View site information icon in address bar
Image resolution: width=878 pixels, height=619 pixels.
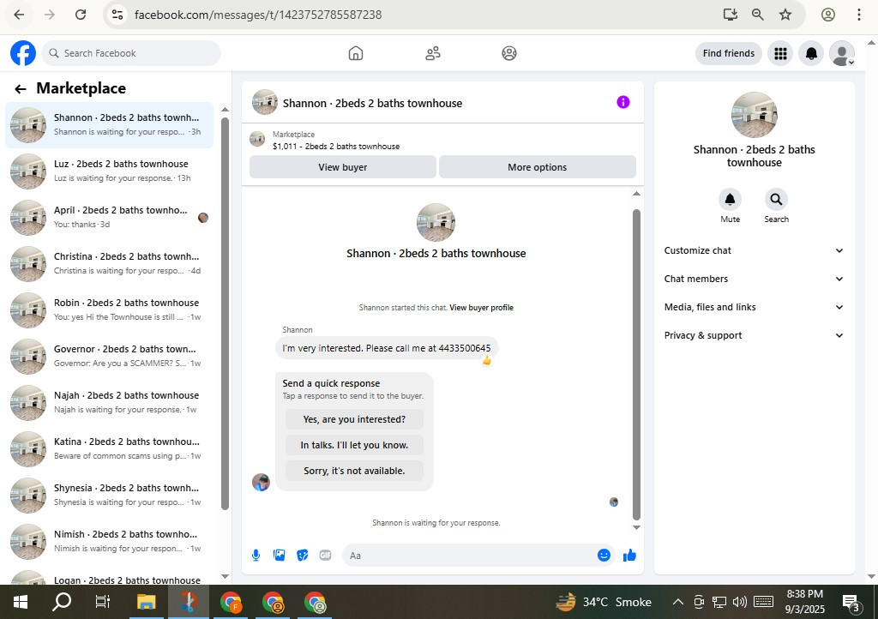point(117,15)
